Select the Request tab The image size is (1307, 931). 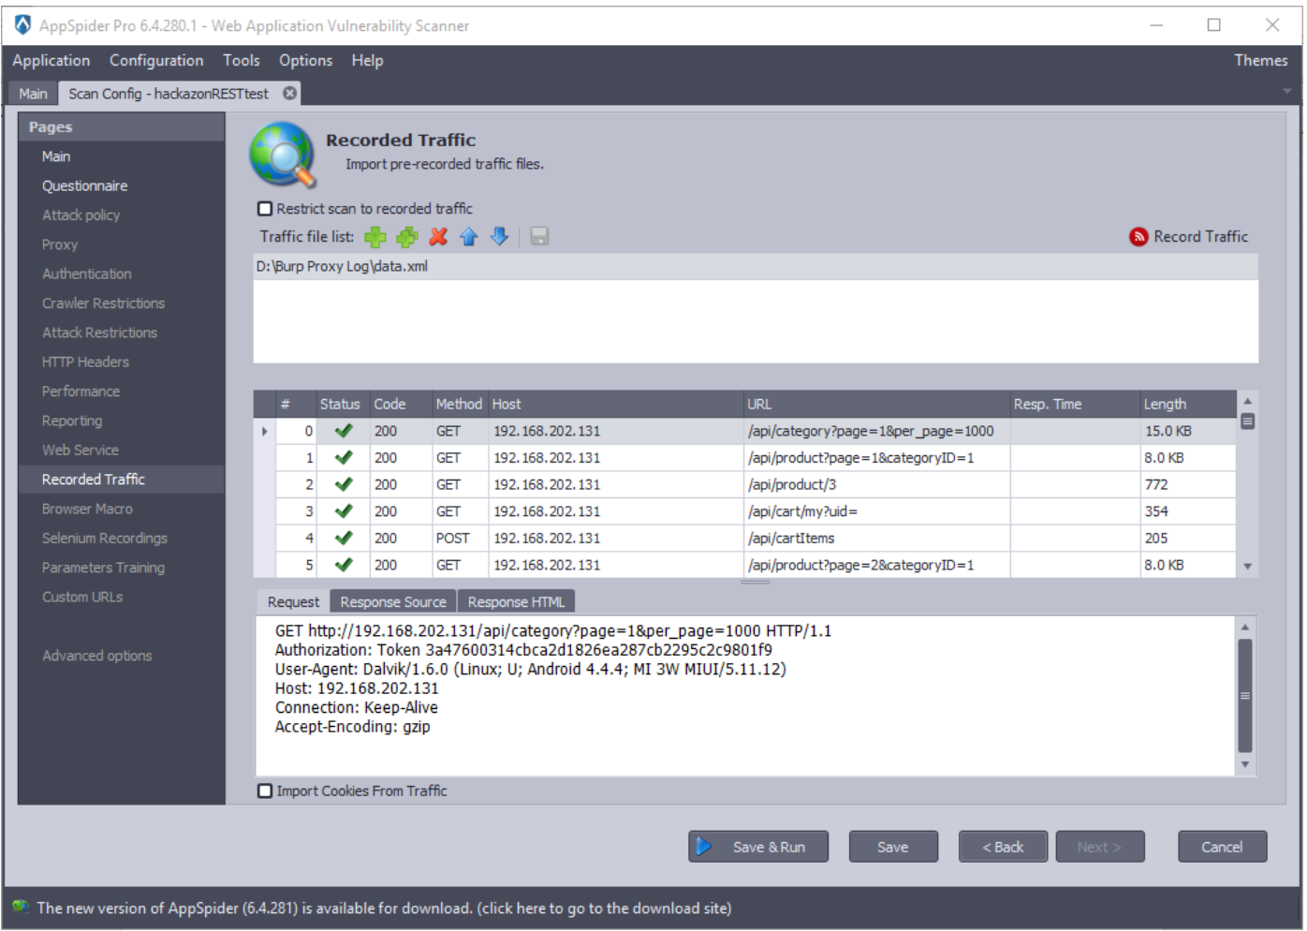click(293, 601)
